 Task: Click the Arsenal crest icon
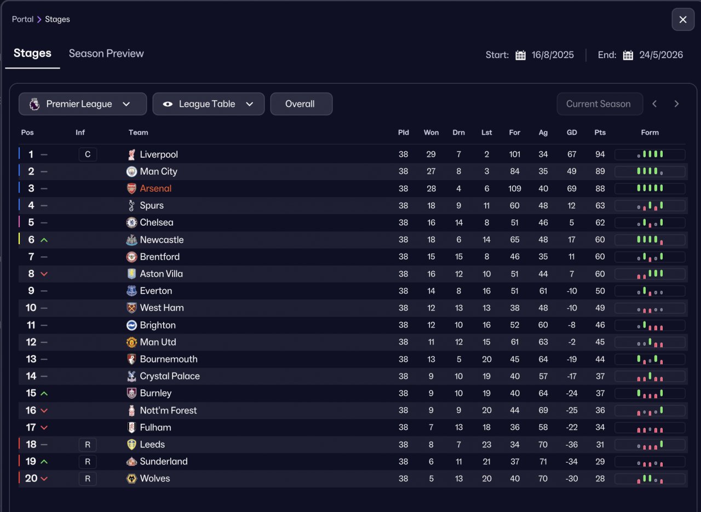[x=131, y=188]
